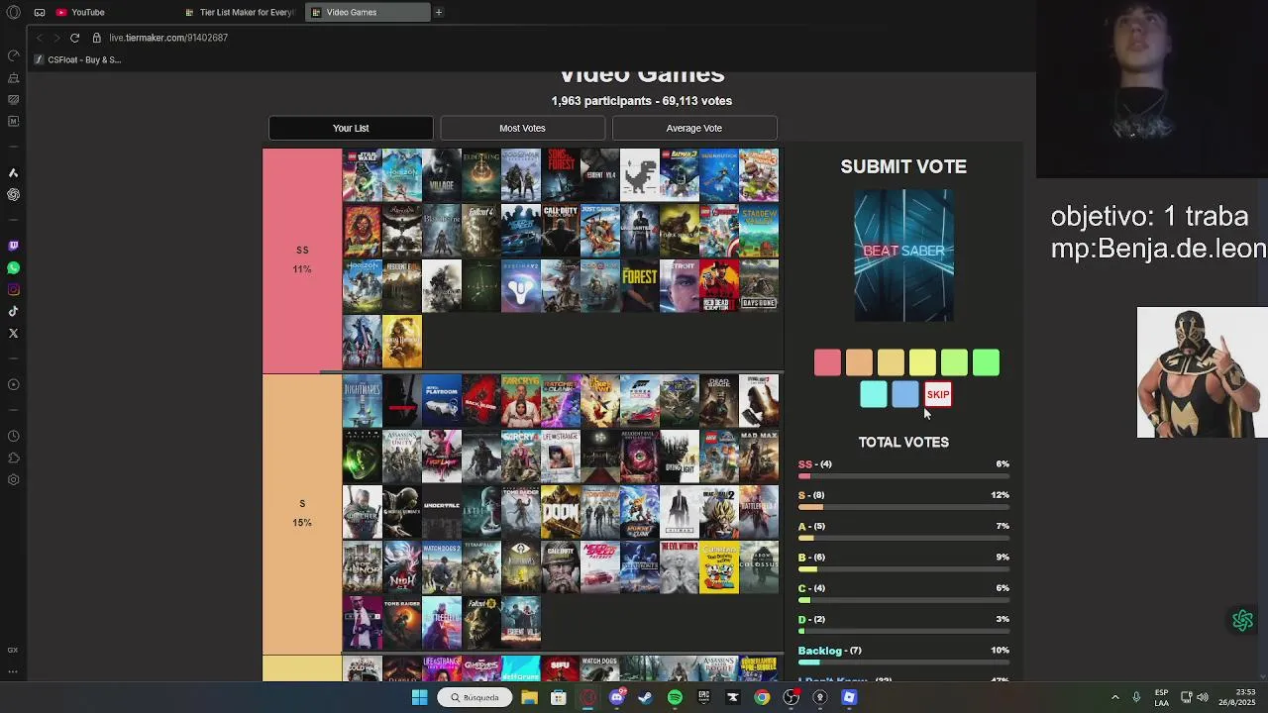Select the Average Vote view tab
Screen dimensions: 1268x713
(x=694, y=128)
